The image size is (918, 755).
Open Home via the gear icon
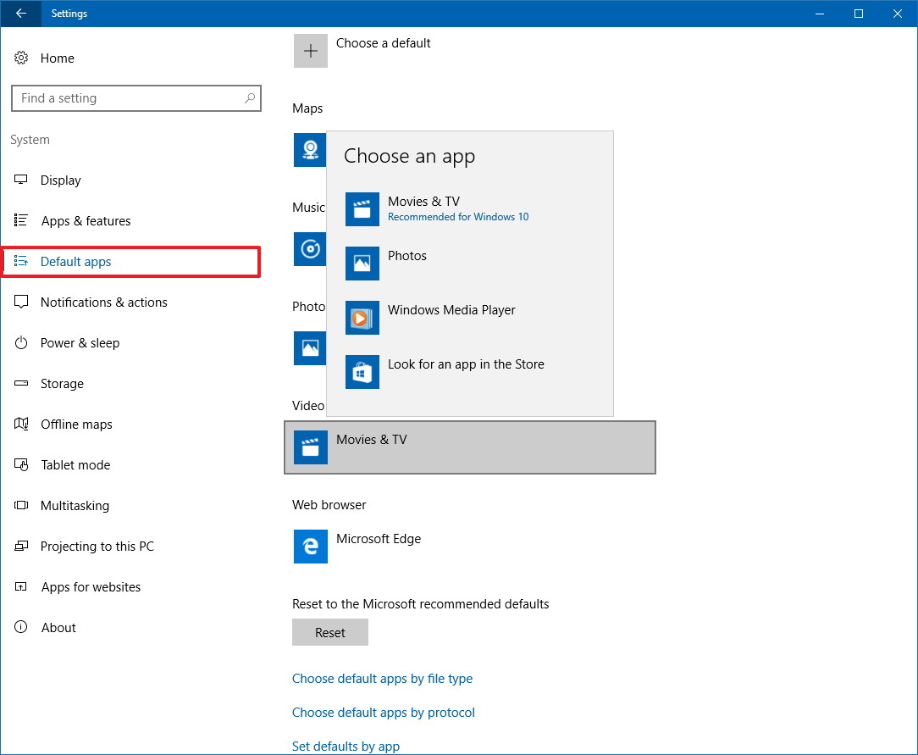click(x=21, y=58)
